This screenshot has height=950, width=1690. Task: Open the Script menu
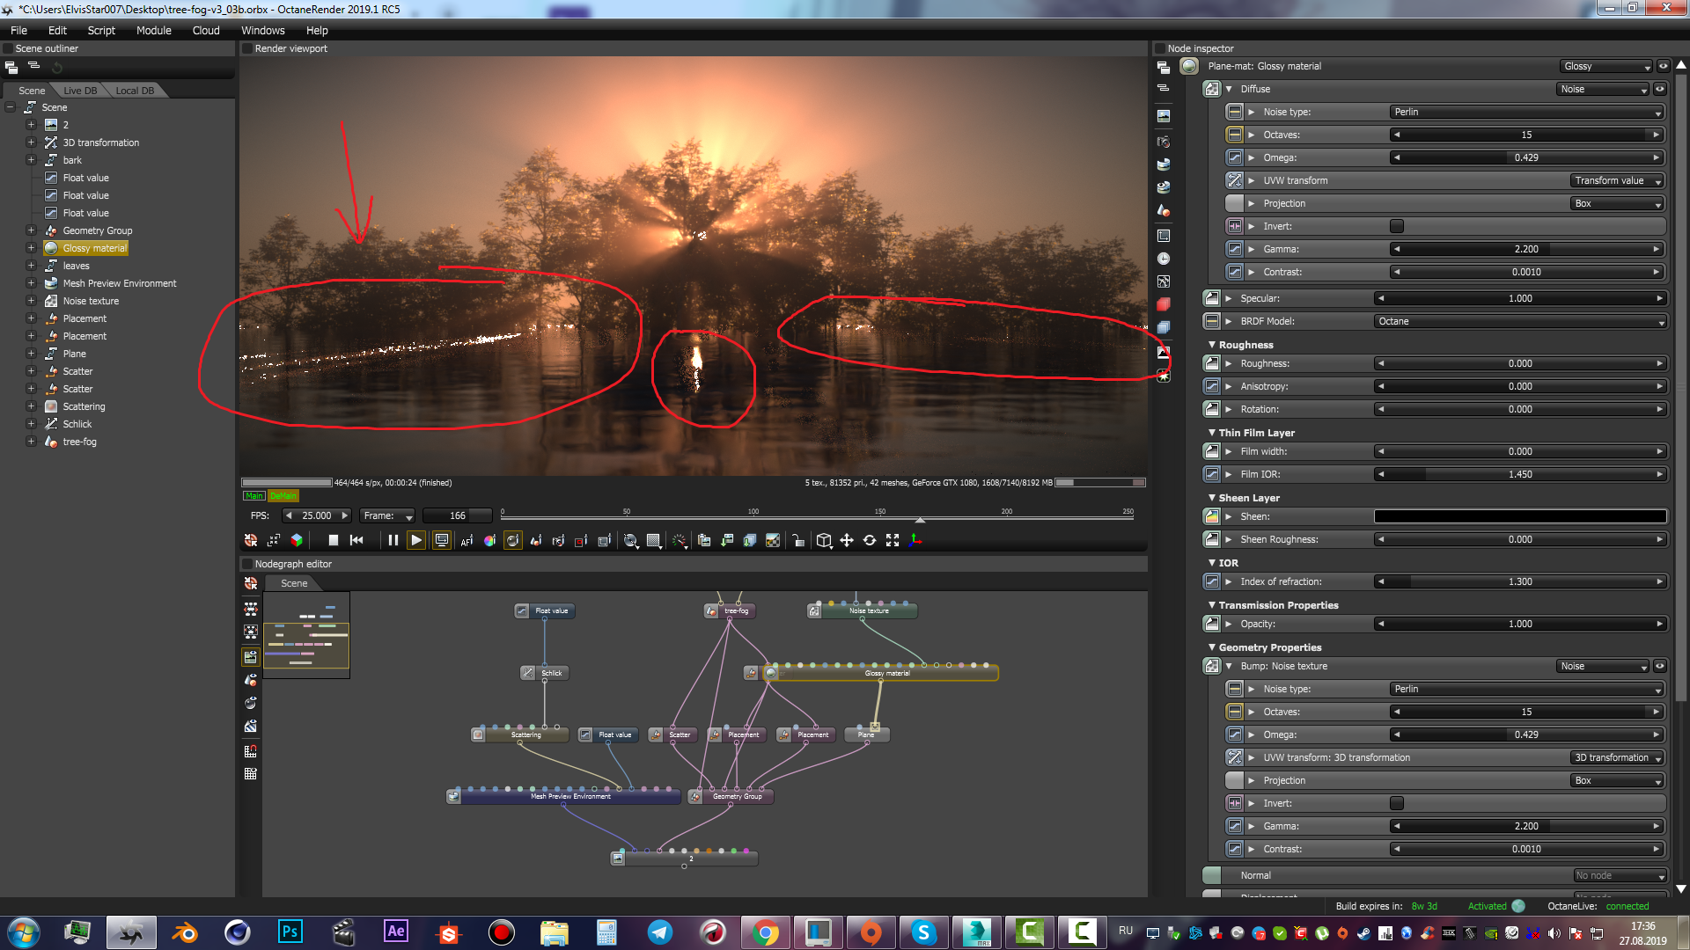tap(101, 30)
